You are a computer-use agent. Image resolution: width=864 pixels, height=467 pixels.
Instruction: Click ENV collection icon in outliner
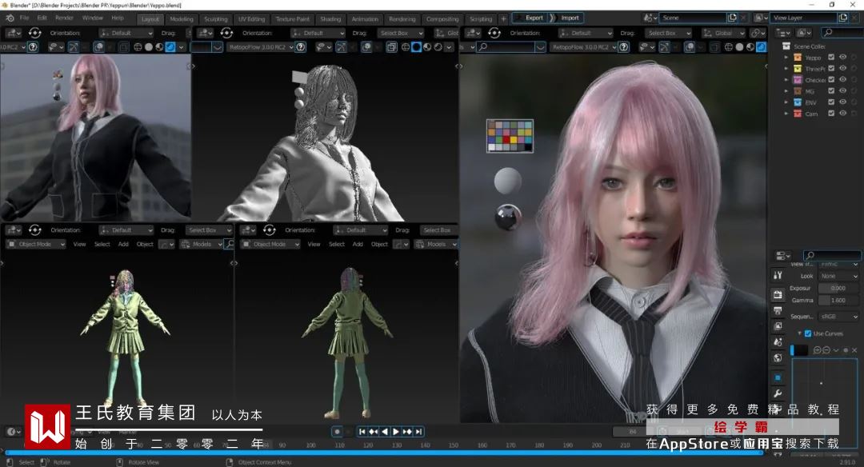[x=798, y=102]
